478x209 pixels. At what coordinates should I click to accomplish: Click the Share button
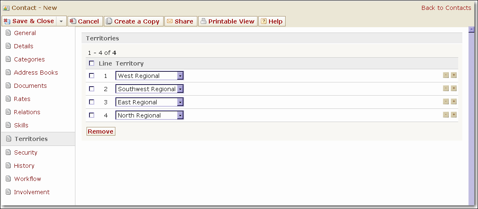coord(181,21)
